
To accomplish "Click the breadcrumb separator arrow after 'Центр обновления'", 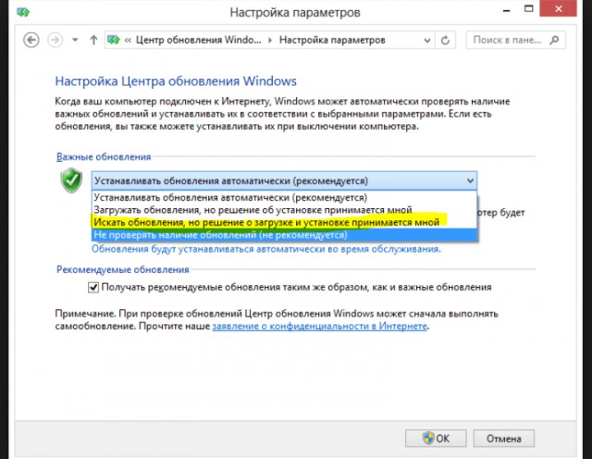I will pyautogui.click(x=270, y=40).
